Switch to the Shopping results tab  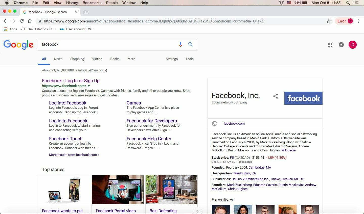tap(77, 59)
